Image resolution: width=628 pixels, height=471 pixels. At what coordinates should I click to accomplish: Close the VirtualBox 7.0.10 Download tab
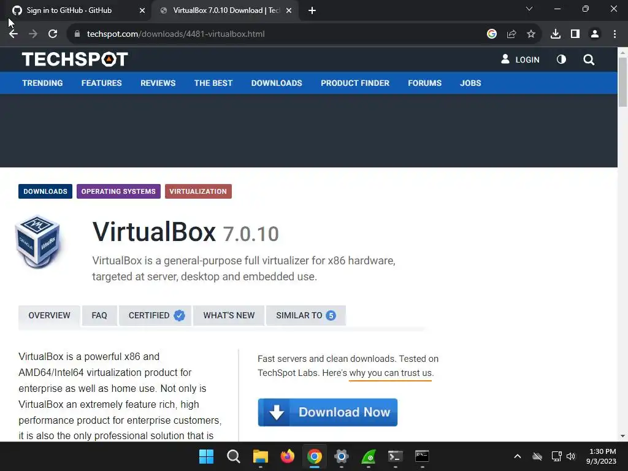(x=289, y=11)
